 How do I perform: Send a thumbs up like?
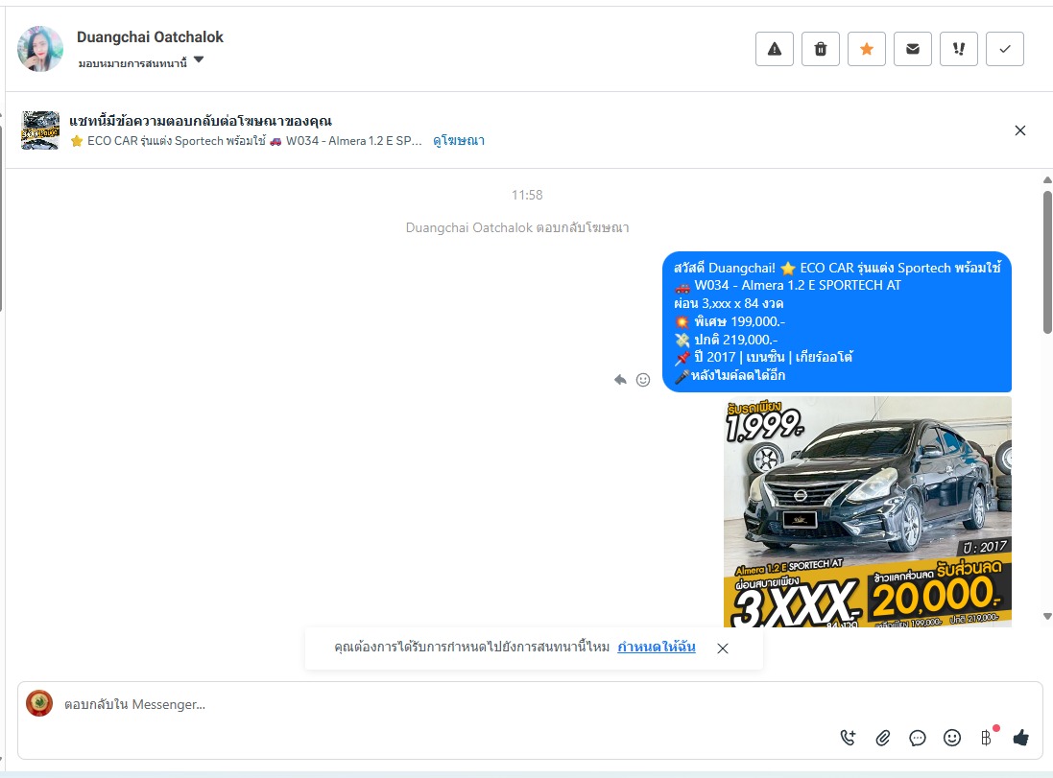(1020, 738)
